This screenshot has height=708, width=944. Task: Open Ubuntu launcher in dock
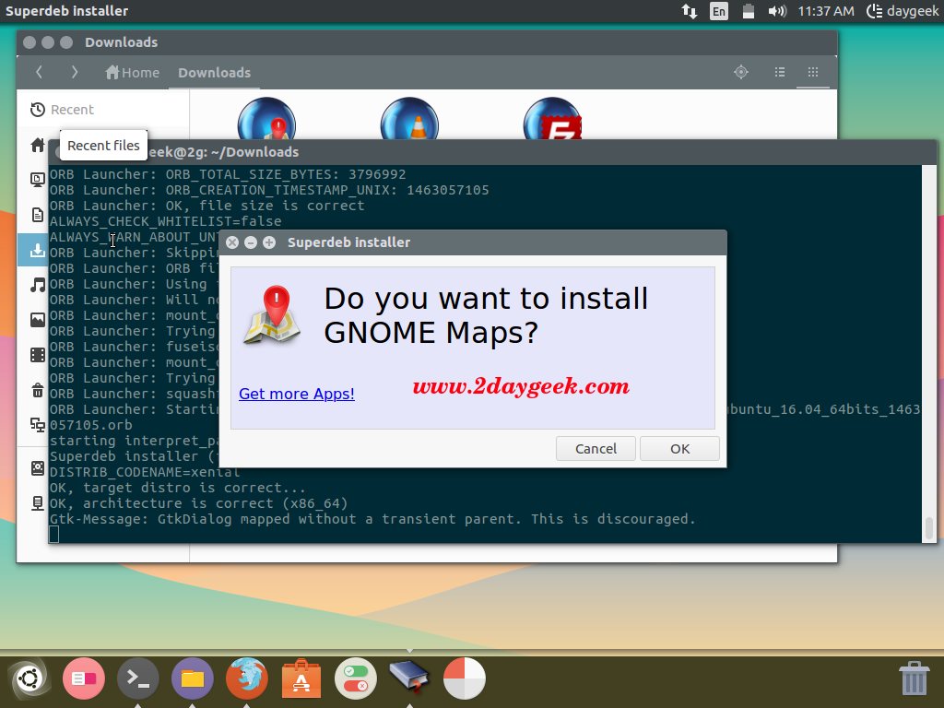point(29,678)
